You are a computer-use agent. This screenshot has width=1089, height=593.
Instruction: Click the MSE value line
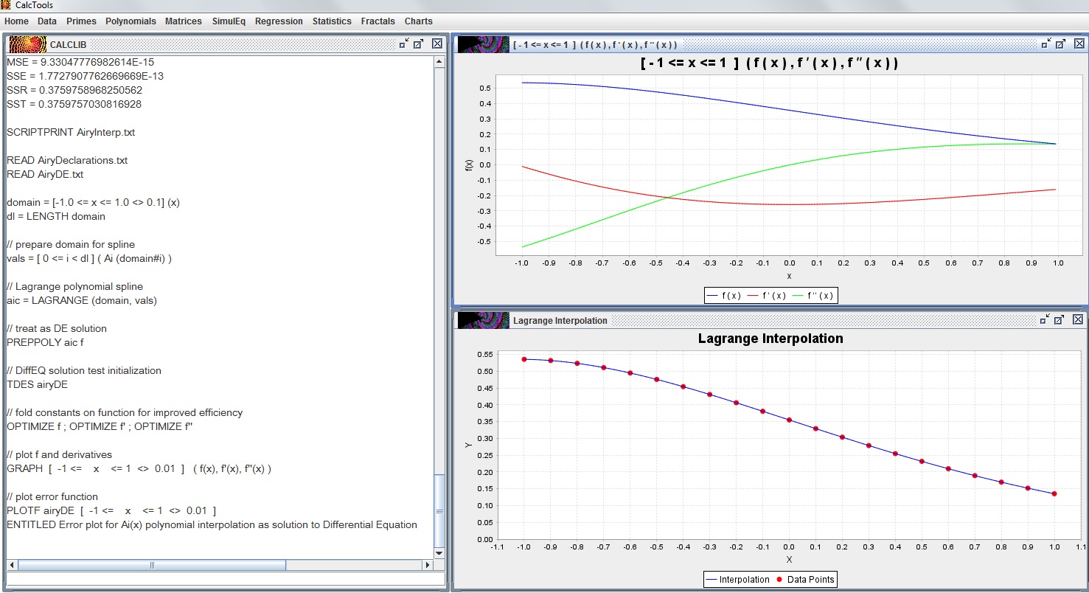coord(80,63)
